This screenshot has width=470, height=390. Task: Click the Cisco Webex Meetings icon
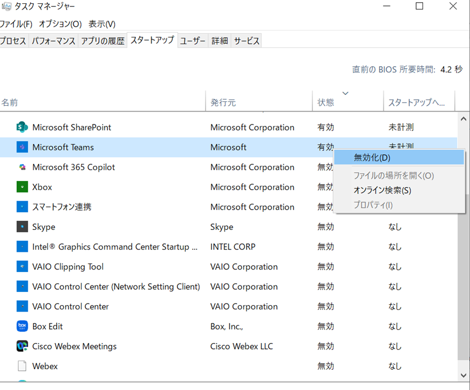[x=22, y=346]
